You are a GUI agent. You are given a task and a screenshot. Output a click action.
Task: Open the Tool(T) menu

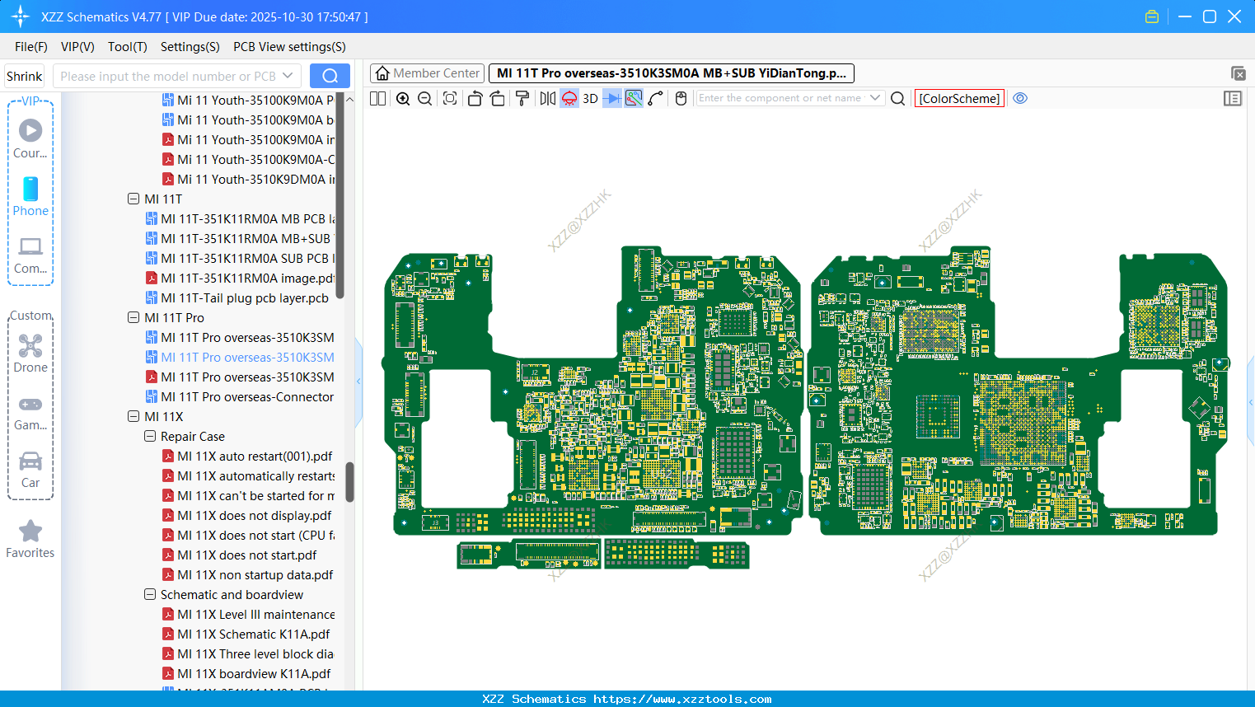127,47
